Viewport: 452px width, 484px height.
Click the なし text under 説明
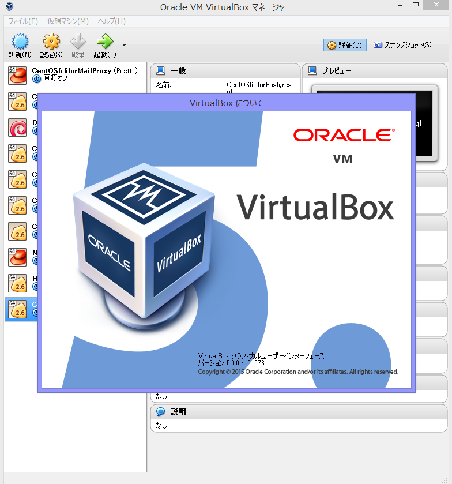[x=161, y=425]
